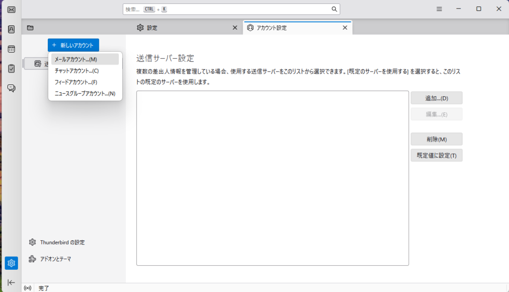509x292 pixels.
Task: Click the search magnifier icon
Action: click(x=334, y=9)
